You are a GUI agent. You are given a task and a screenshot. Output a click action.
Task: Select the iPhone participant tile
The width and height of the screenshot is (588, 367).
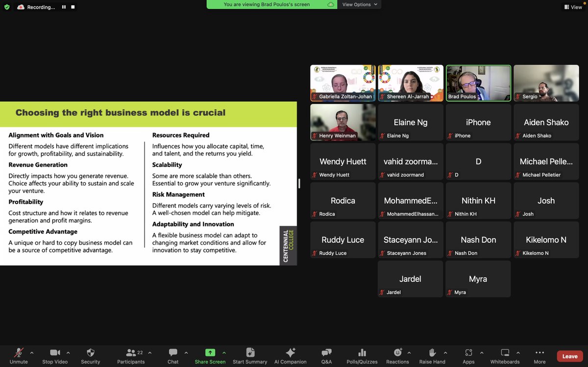pyautogui.click(x=478, y=122)
